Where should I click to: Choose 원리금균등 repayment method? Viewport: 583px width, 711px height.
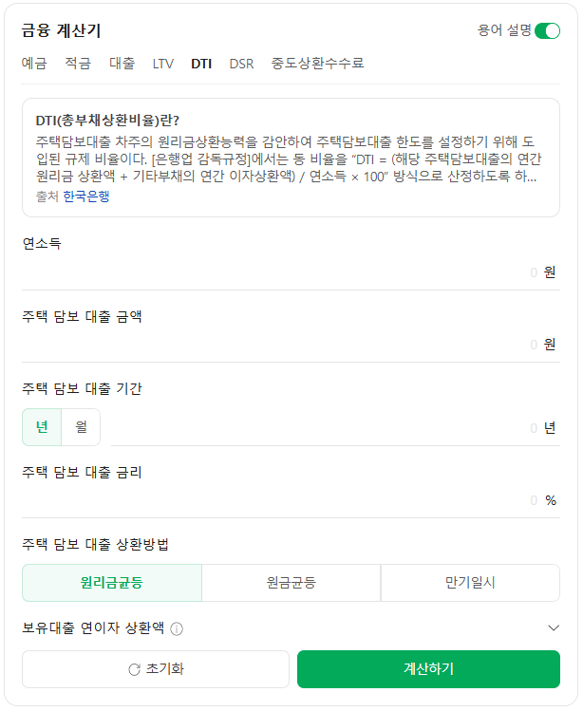click(x=112, y=583)
